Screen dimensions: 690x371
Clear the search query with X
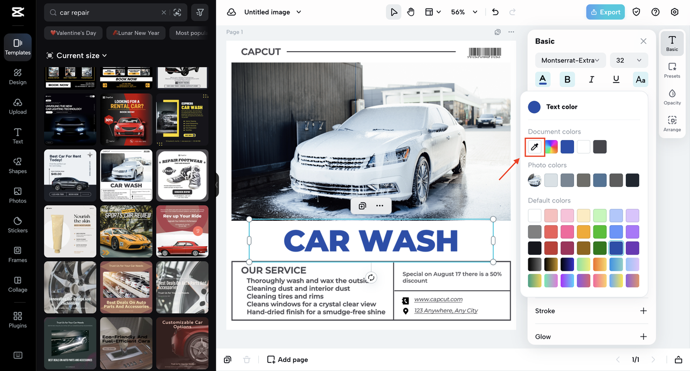click(164, 12)
